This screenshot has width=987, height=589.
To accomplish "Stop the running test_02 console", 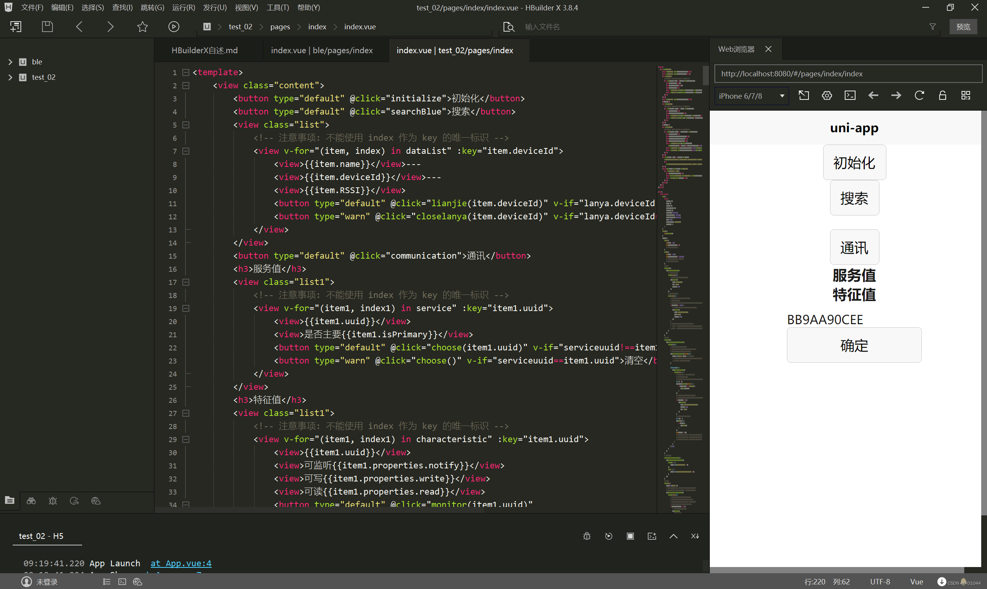I will point(630,536).
